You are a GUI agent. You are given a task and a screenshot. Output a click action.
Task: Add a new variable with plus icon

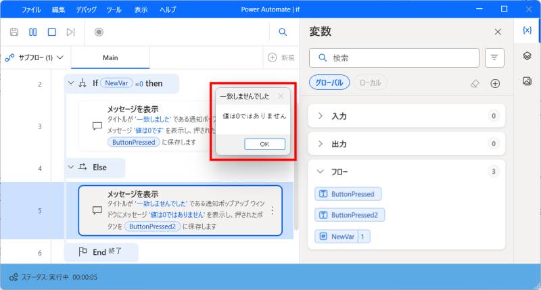tap(495, 83)
